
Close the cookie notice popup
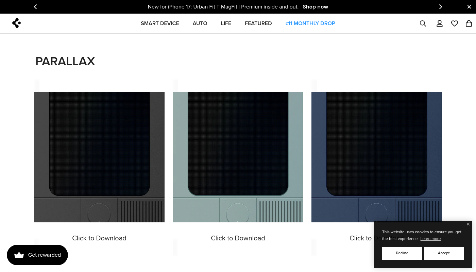pos(468,224)
